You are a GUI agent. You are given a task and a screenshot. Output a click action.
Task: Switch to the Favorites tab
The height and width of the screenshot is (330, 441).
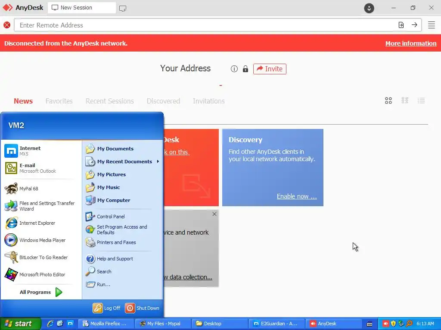(59, 101)
